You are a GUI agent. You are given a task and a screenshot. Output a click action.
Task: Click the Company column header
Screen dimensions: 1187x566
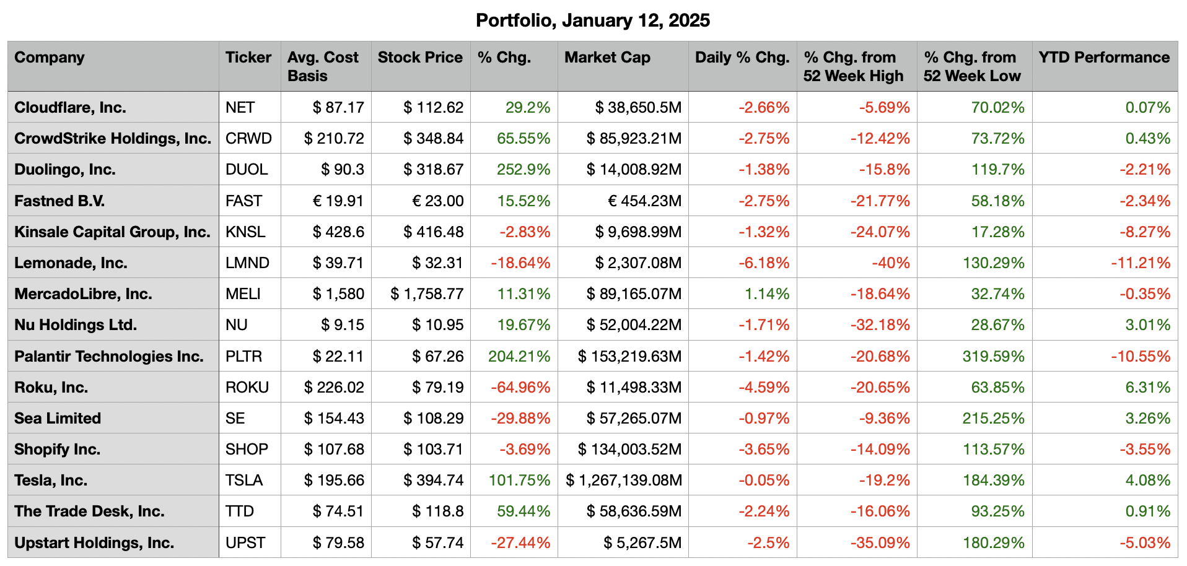click(x=50, y=58)
